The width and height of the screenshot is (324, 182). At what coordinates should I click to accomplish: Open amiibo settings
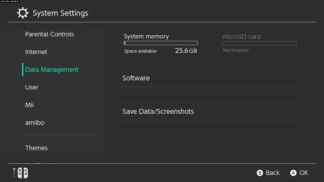35,123
